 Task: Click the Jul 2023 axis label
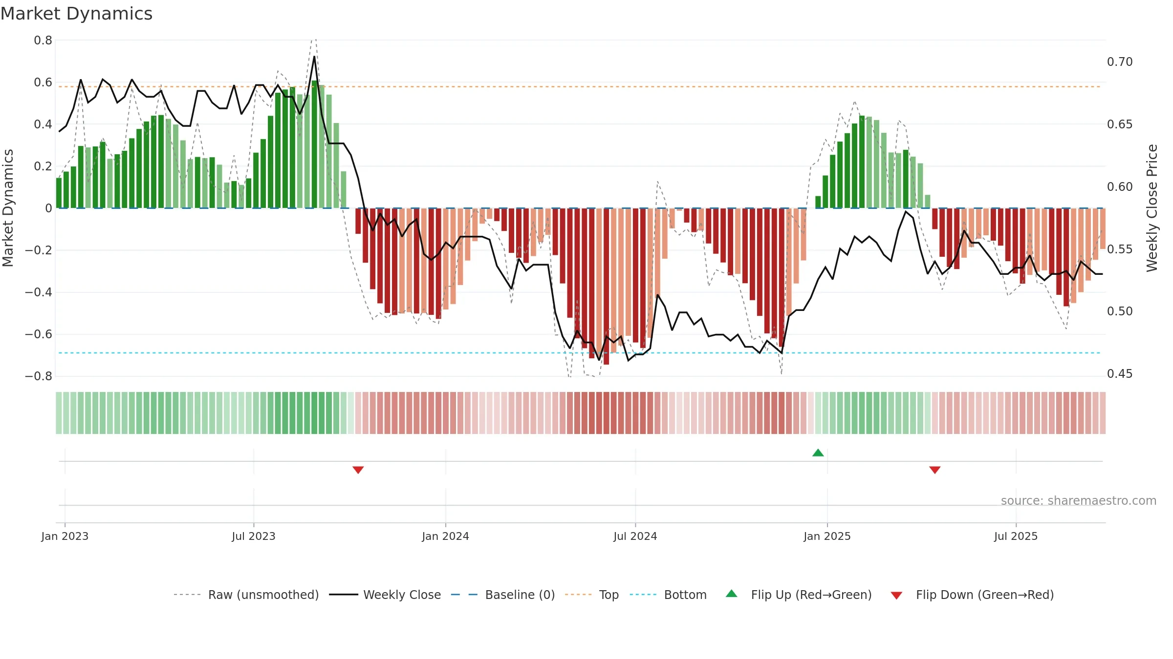pyautogui.click(x=254, y=536)
